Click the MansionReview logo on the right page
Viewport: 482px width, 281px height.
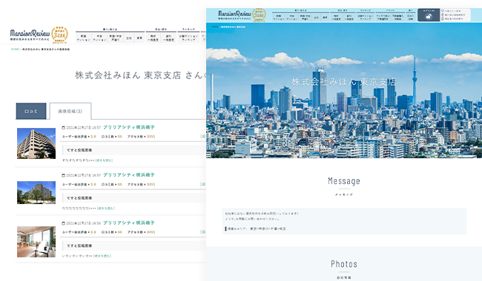coord(234,15)
